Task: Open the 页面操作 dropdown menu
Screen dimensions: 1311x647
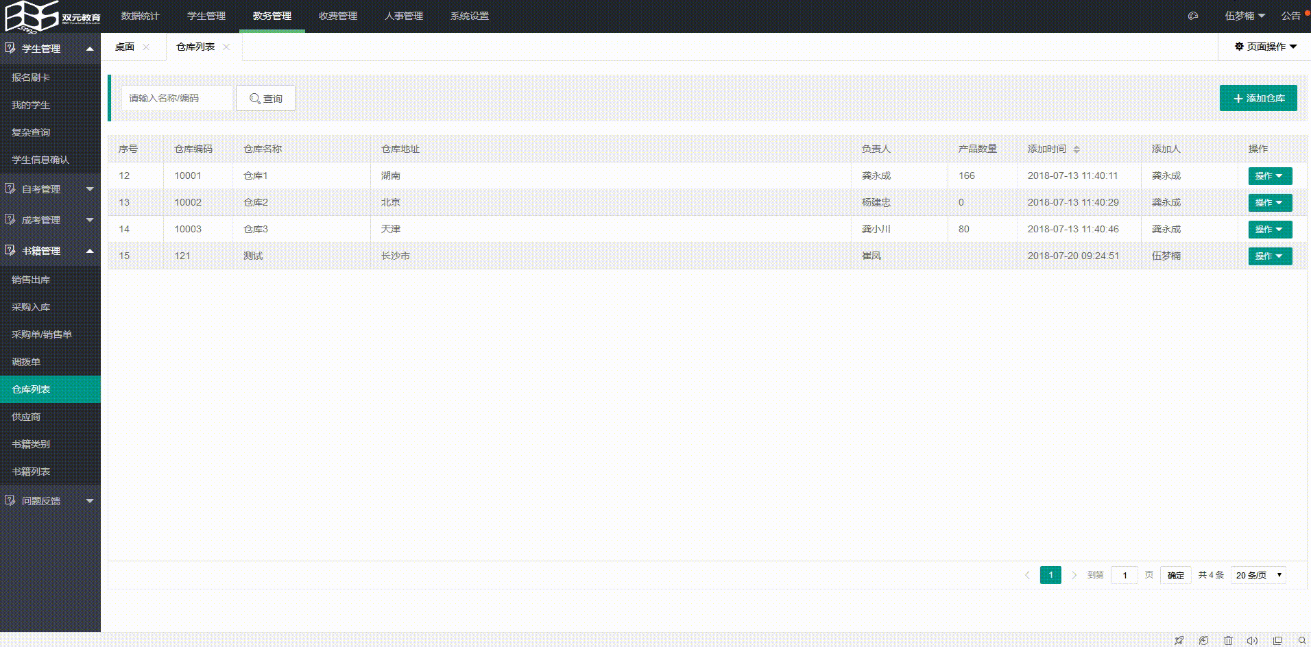Action: coord(1266,47)
